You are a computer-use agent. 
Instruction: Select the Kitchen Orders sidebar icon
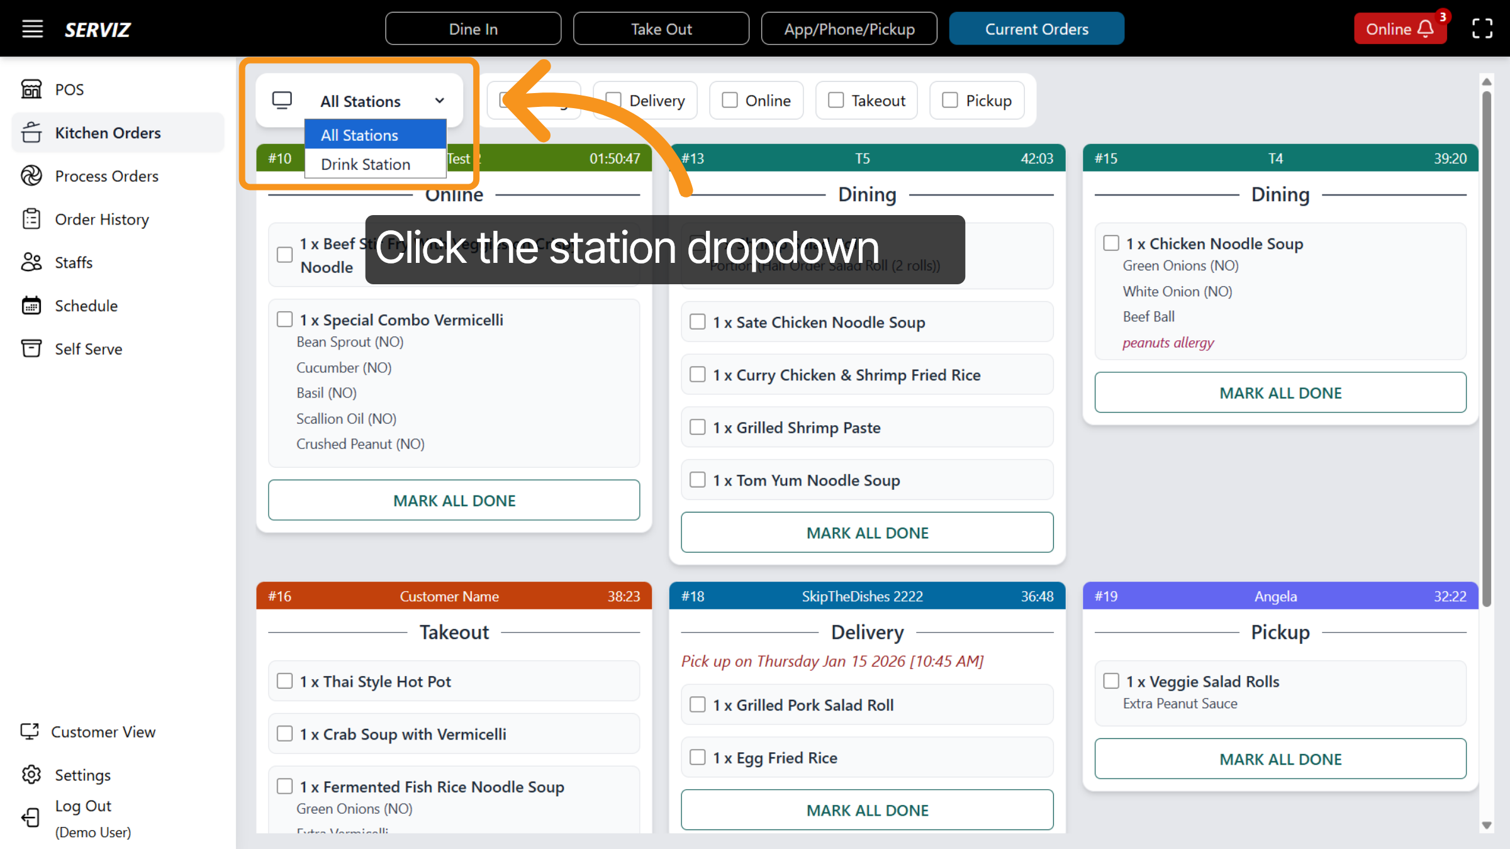32,132
